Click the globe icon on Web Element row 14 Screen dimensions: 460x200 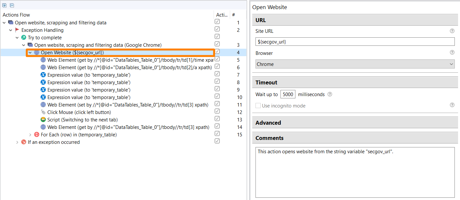43,127
